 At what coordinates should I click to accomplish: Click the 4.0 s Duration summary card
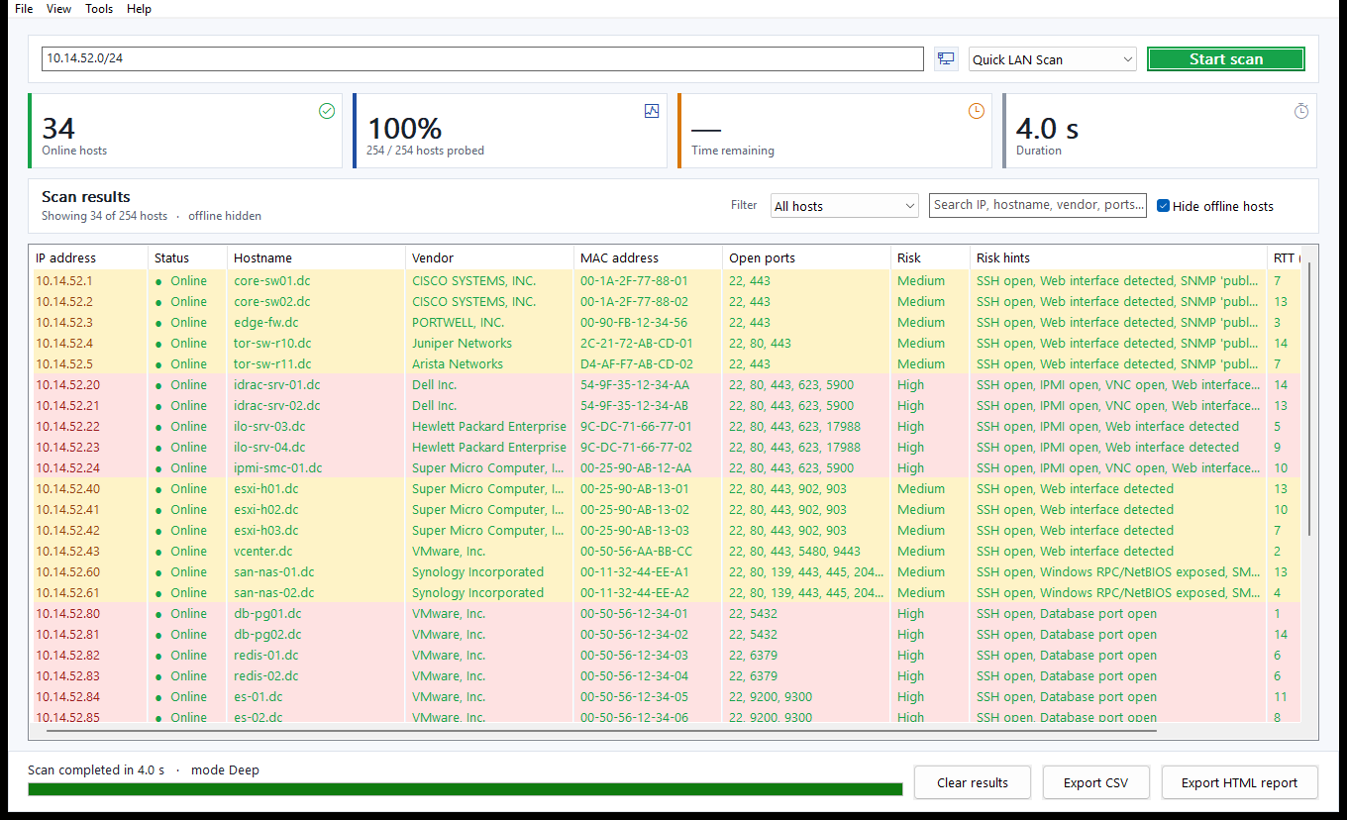tap(1160, 131)
